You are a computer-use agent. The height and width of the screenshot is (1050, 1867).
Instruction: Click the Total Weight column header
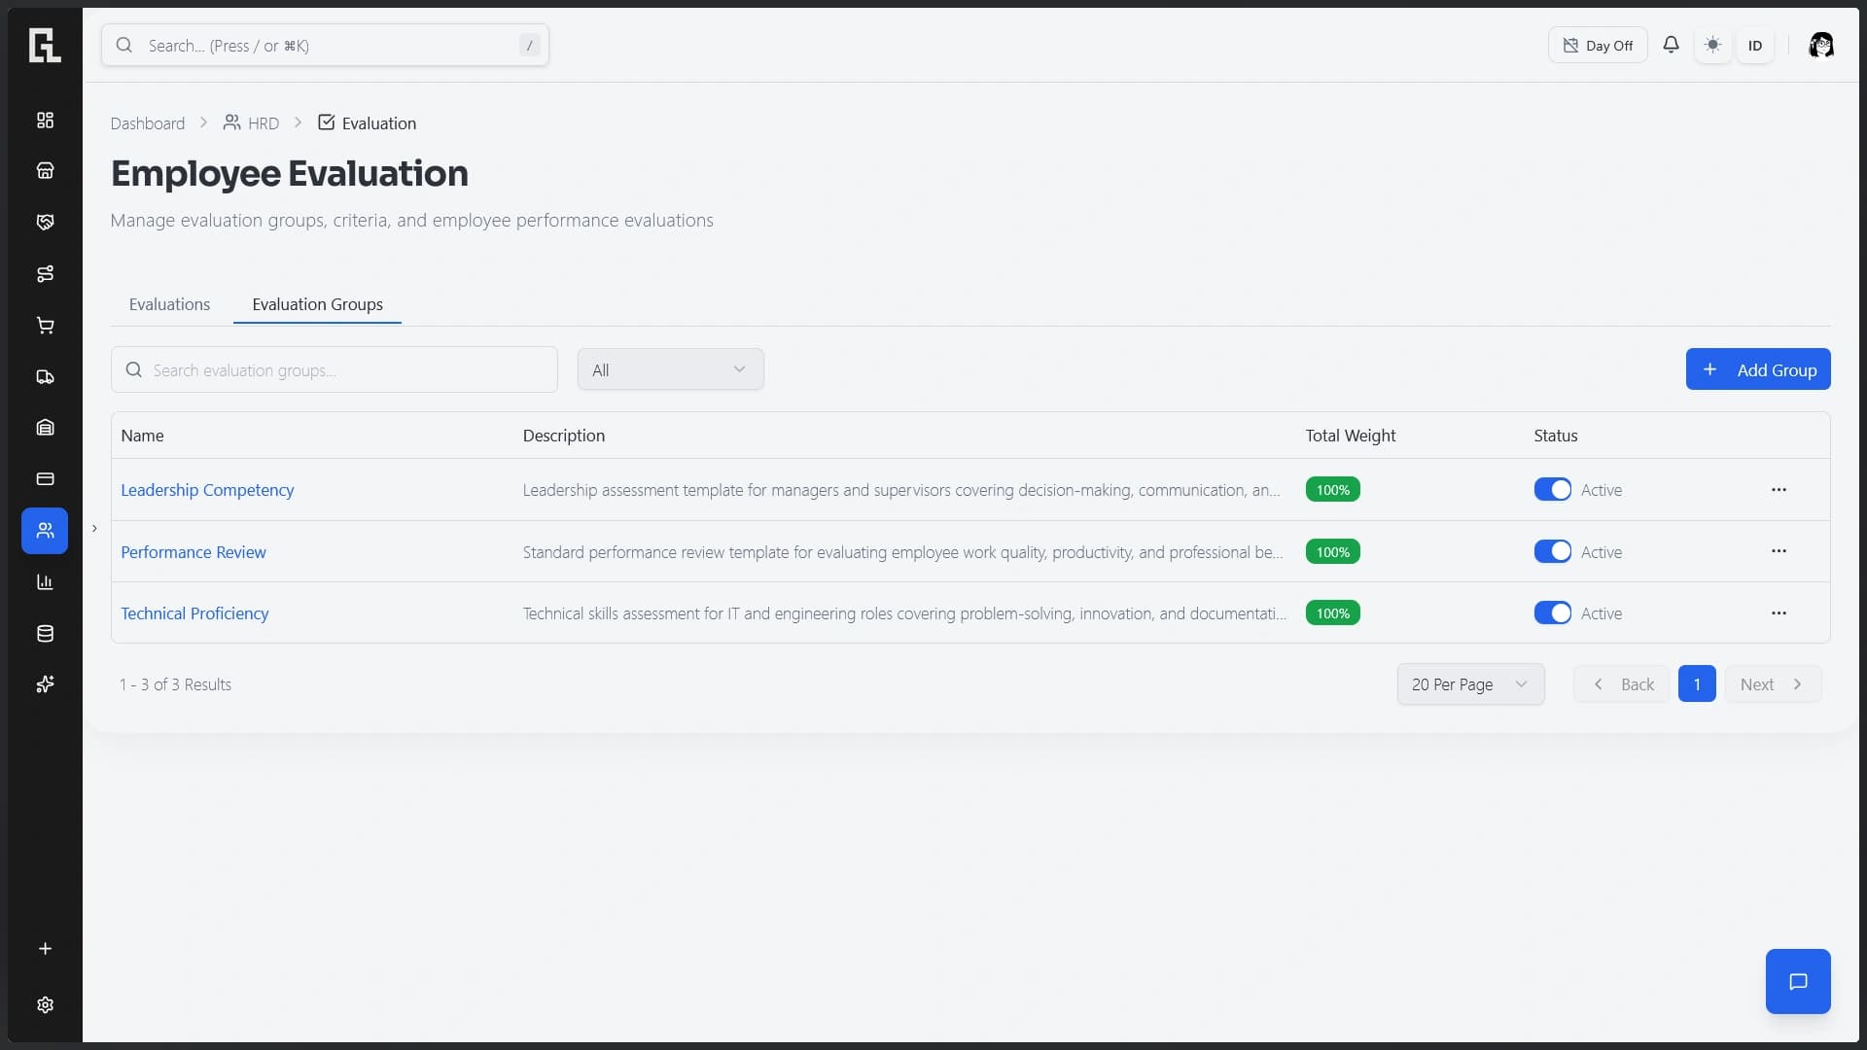point(1350,435)
